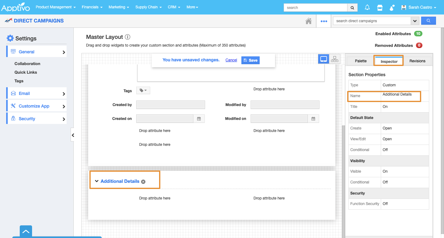Screen dimensions: 444x238
Task: Click the Created on calendar icon
Action: (x=199, y=119)
